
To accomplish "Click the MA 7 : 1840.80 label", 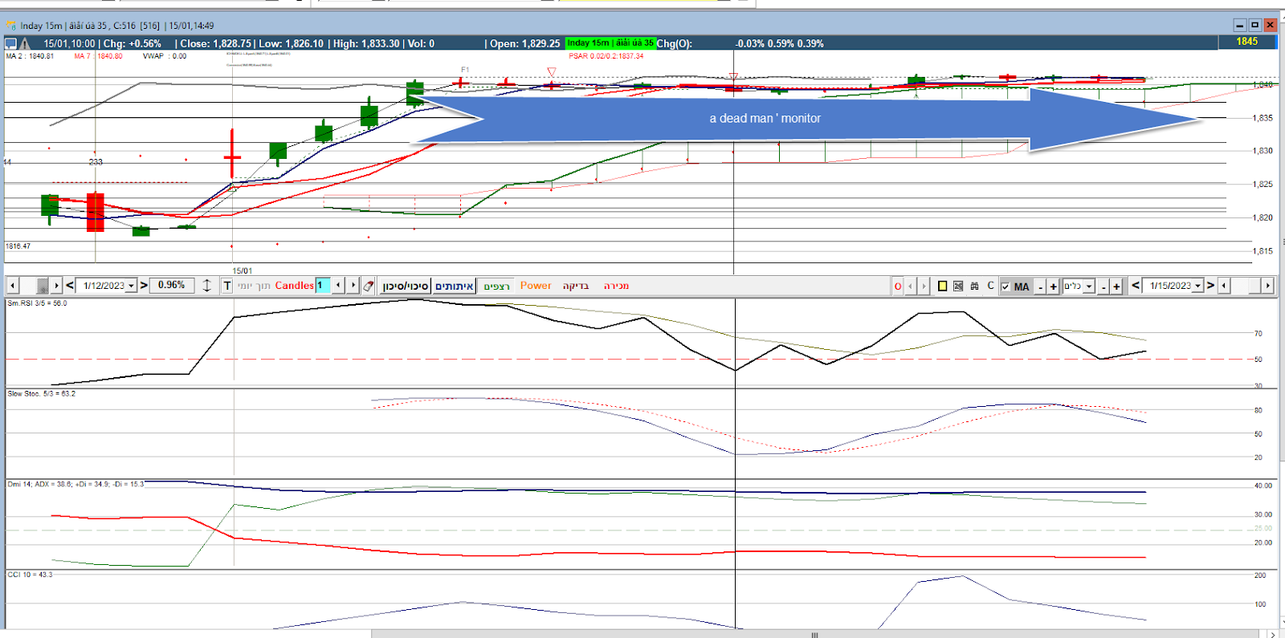I will pos(98,56).
